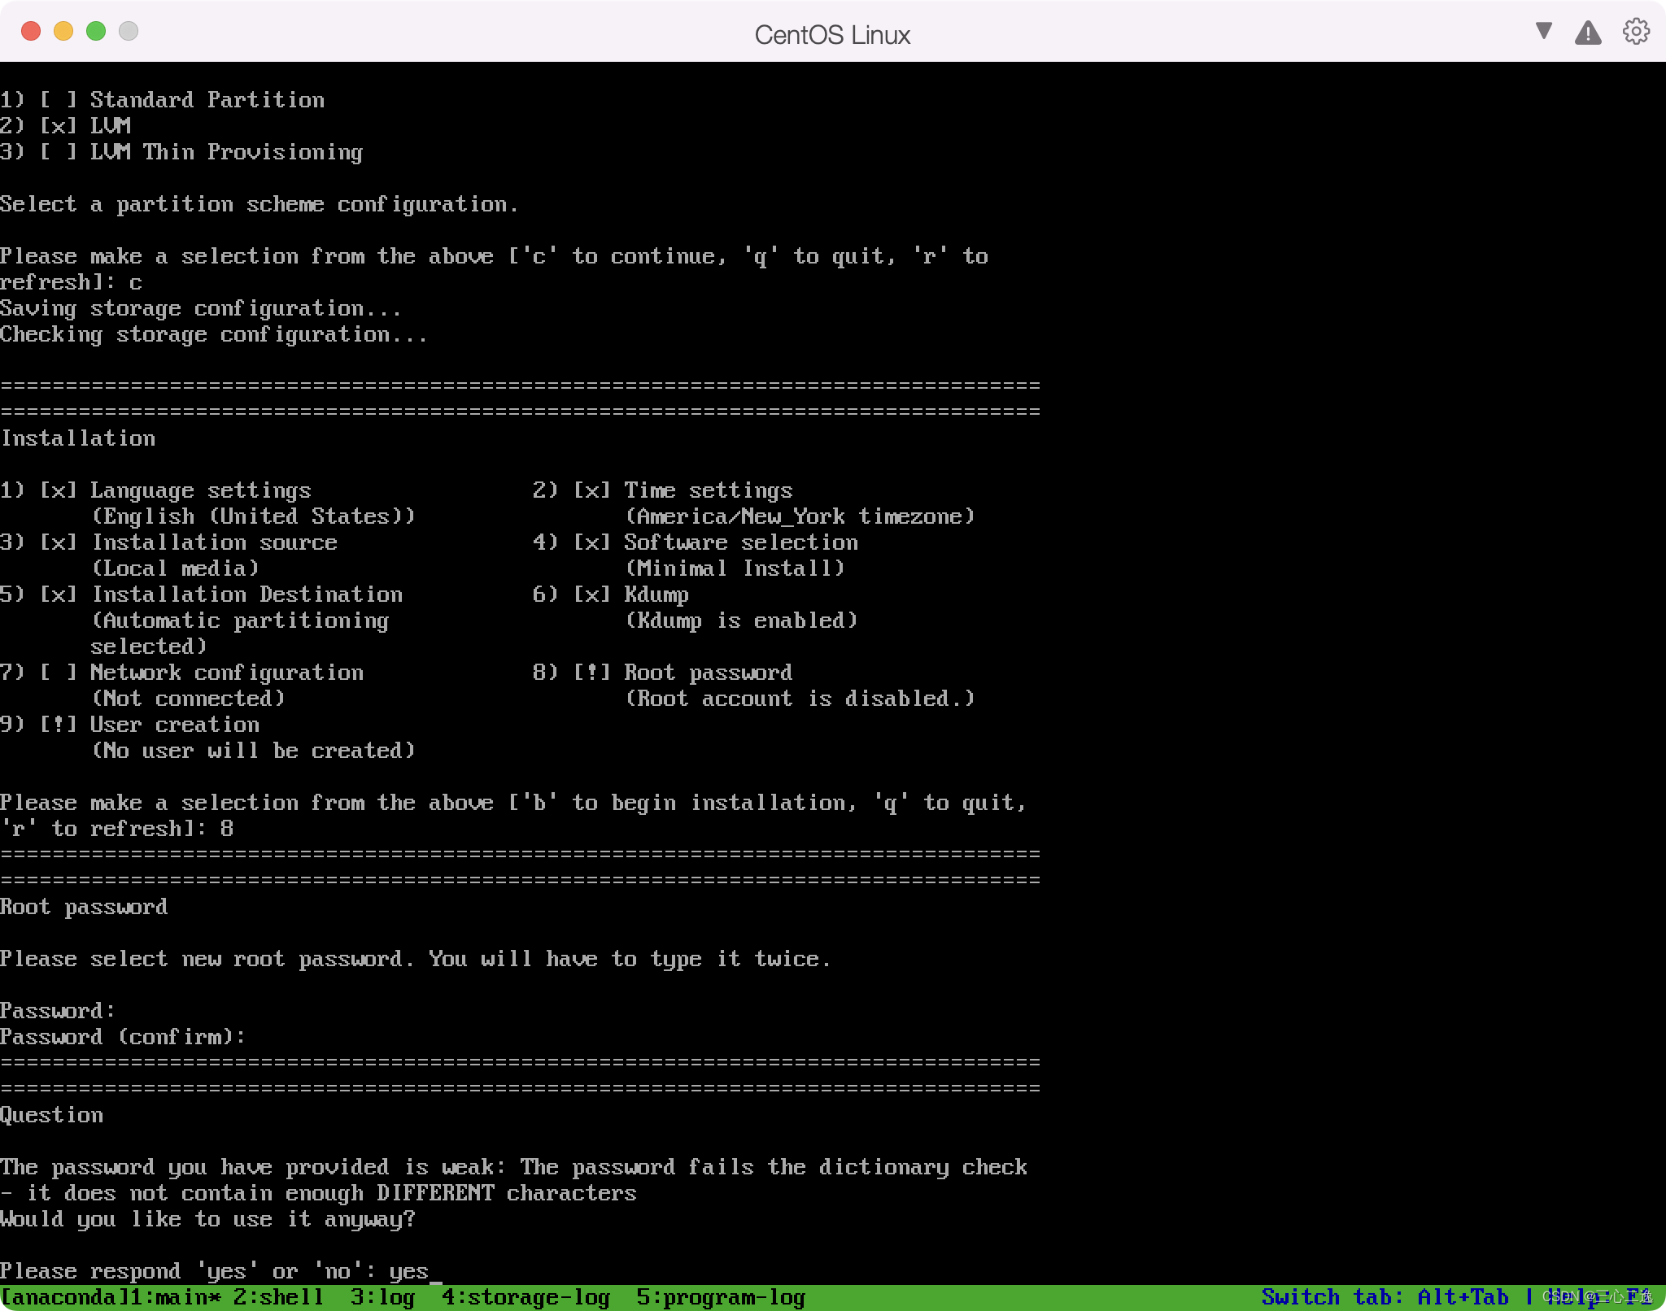
Task: Toggle Language settings checkbox
Action: point(59,490)
